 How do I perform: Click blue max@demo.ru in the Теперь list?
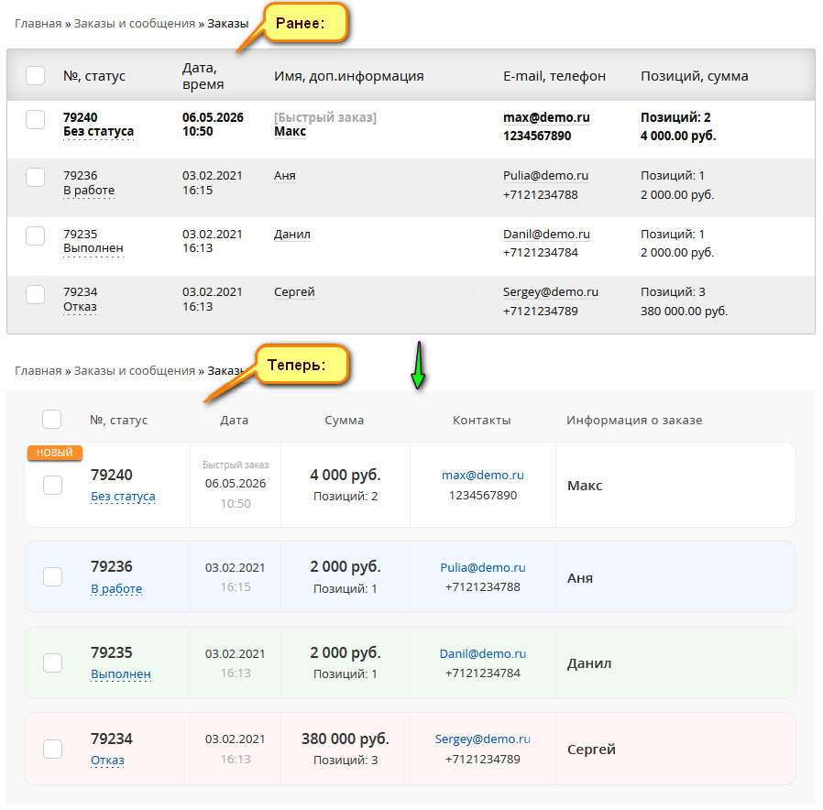click(483, 476)
